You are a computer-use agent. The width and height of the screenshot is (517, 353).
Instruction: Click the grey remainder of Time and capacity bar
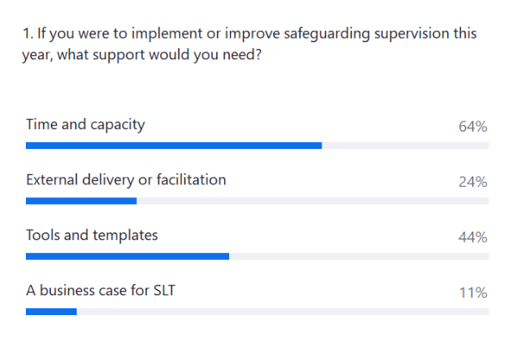(x=405, y=146)
